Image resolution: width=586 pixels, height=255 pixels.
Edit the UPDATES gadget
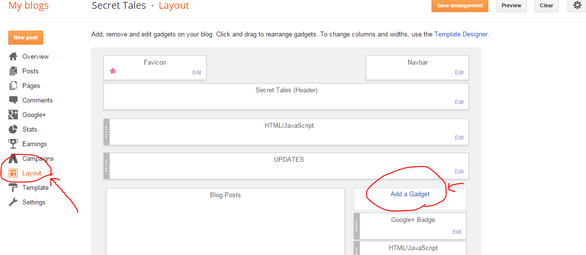point(459,171)
